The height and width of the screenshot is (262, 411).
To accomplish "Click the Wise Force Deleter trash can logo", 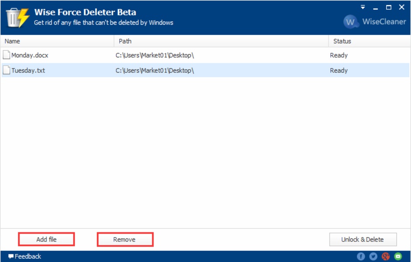I will [17, 17].
